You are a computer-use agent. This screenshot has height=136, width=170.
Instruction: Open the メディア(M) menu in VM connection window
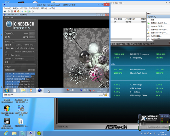(24, 8)
